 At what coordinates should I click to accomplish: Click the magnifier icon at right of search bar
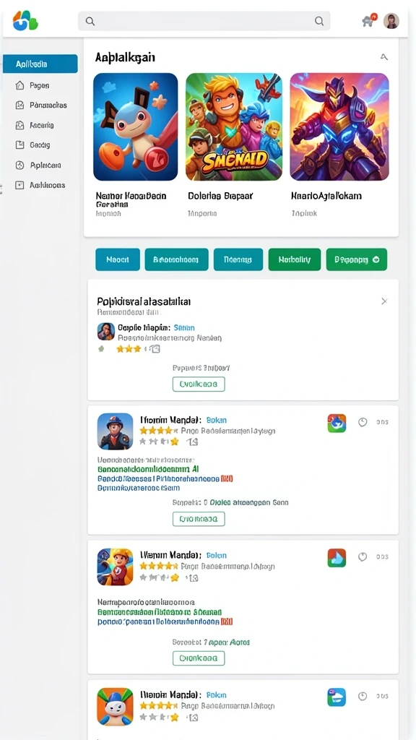319,21
